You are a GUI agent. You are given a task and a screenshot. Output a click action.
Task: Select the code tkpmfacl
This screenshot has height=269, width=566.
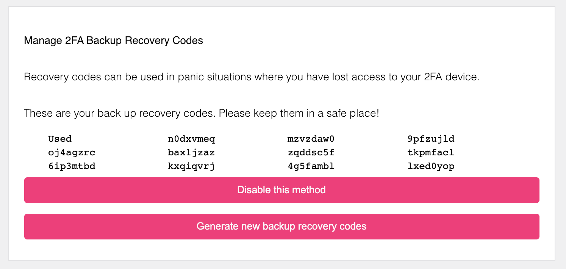coord(431,153)
